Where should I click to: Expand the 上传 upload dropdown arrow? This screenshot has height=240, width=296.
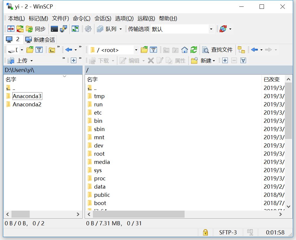31,61
